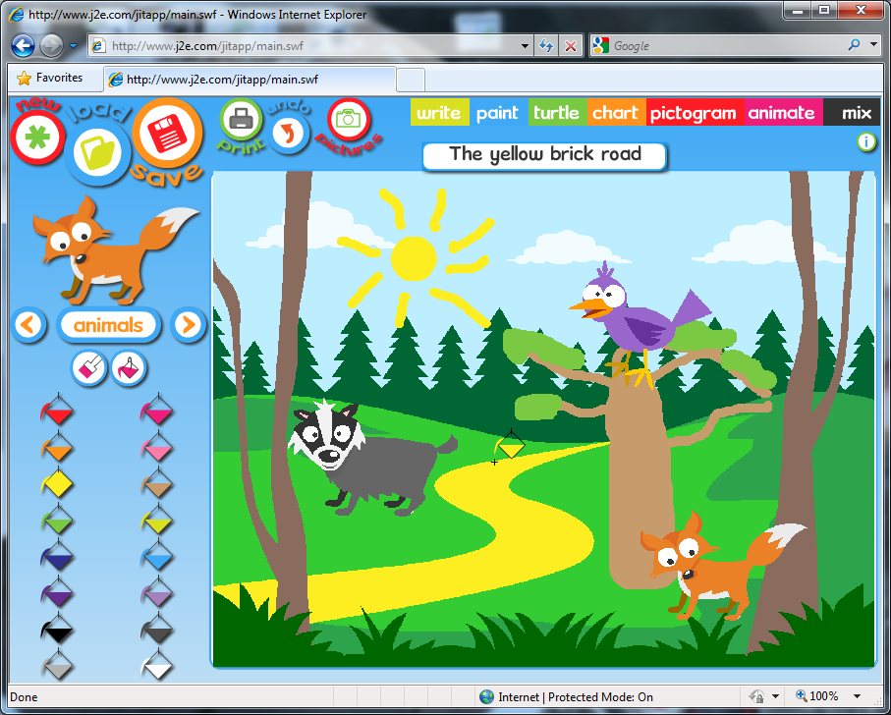Click the green info icon
The width and height of the screenshot is (891, 715).
point(865,142)
